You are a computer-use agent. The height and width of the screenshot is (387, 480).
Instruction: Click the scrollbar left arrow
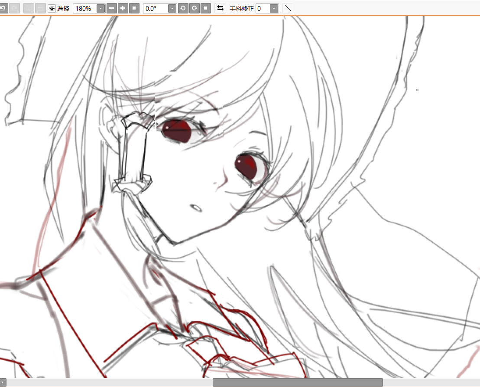point(3,382)
